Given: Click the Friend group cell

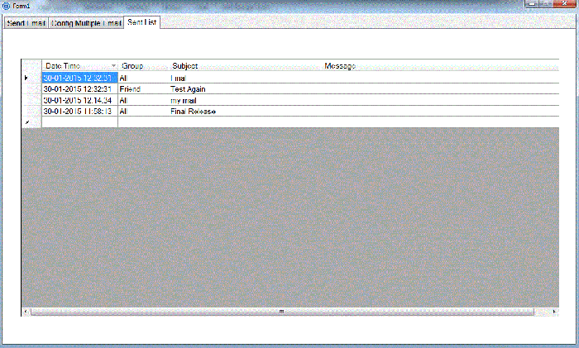Looking at the screenshot, I should pos(144,89).
